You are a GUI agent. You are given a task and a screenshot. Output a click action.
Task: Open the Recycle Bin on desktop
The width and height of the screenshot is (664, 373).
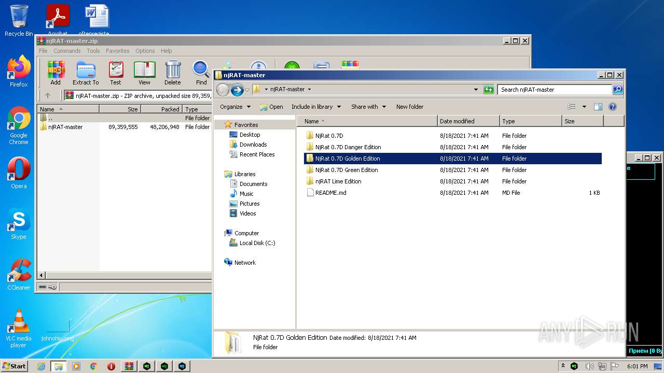coord(19,21)
